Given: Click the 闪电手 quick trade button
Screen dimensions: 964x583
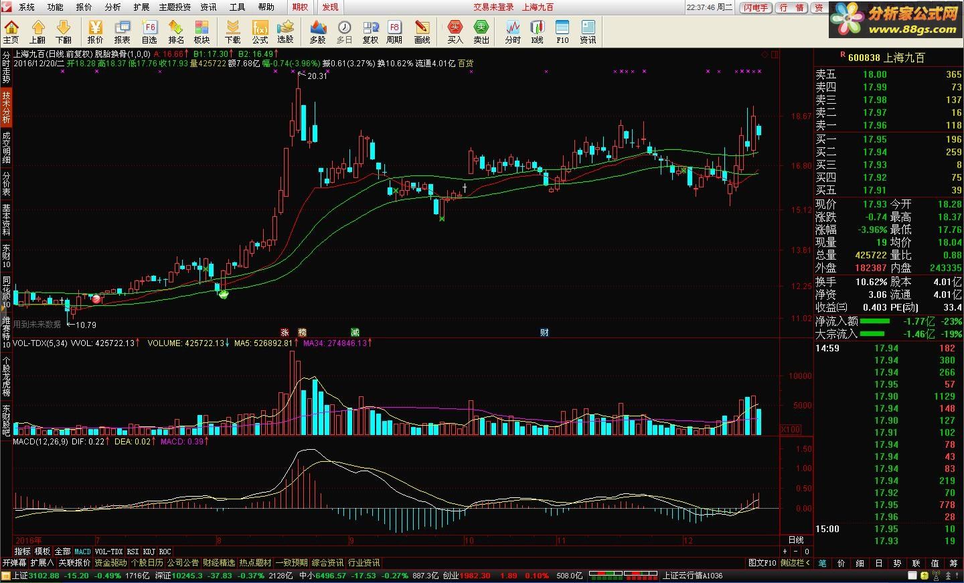Looking at the screenshot, I should (756, 7).
